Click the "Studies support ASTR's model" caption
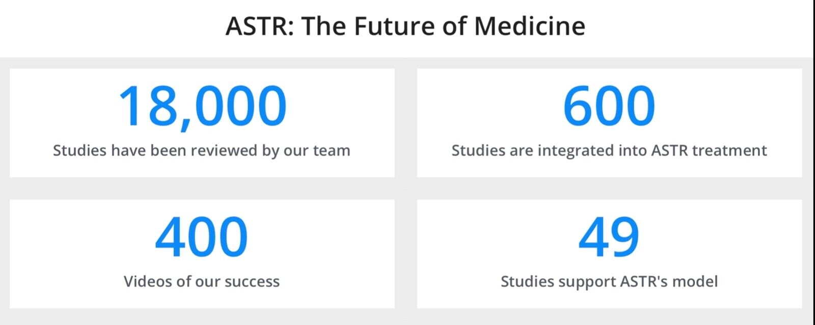Viewport: 815px width, 325px height. pyautogui.click(x=609, y=282)
